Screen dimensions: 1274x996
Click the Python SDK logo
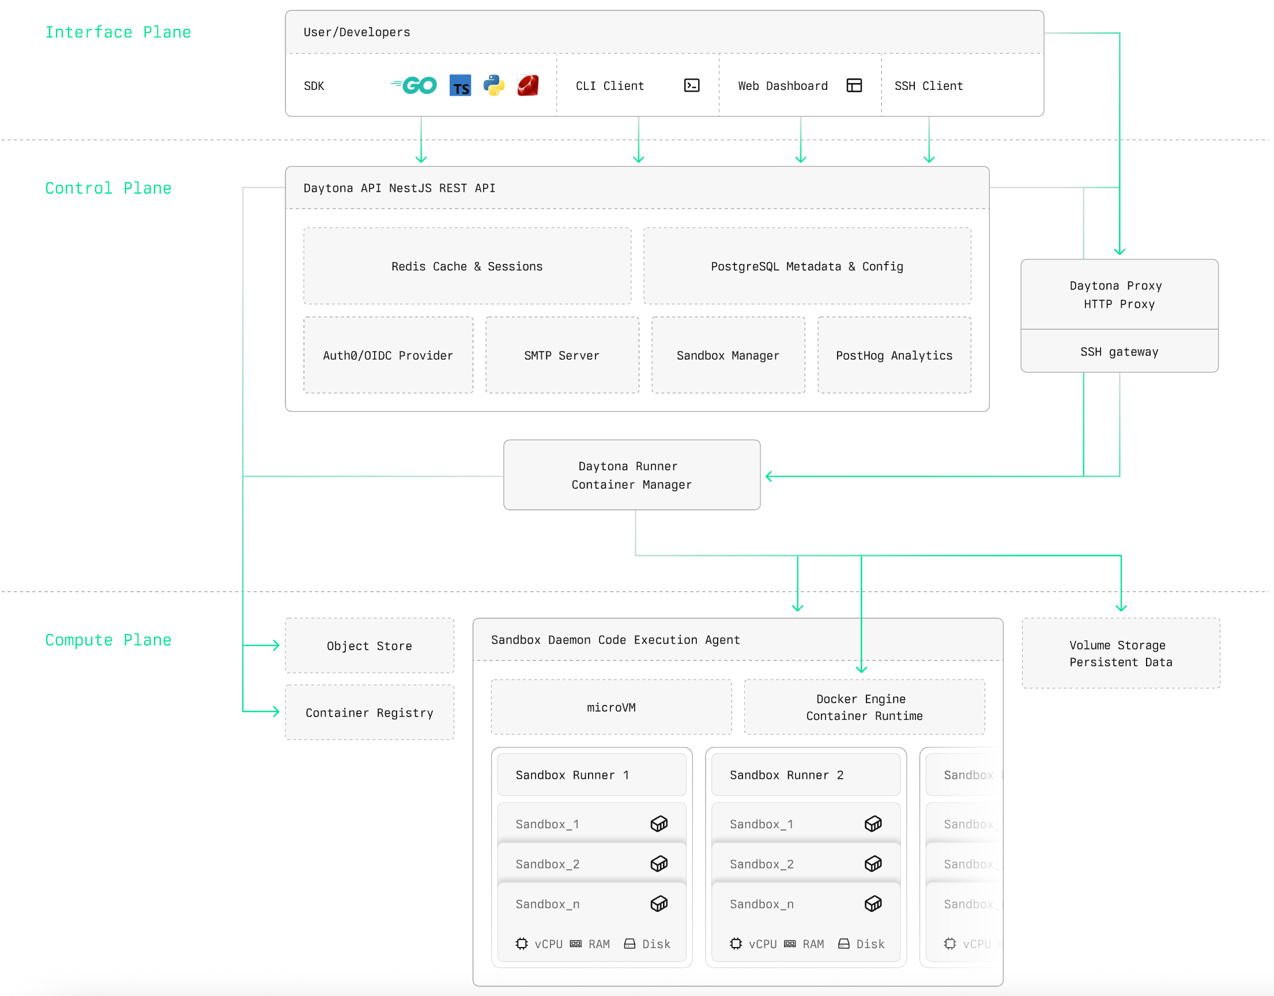[493, 85]
